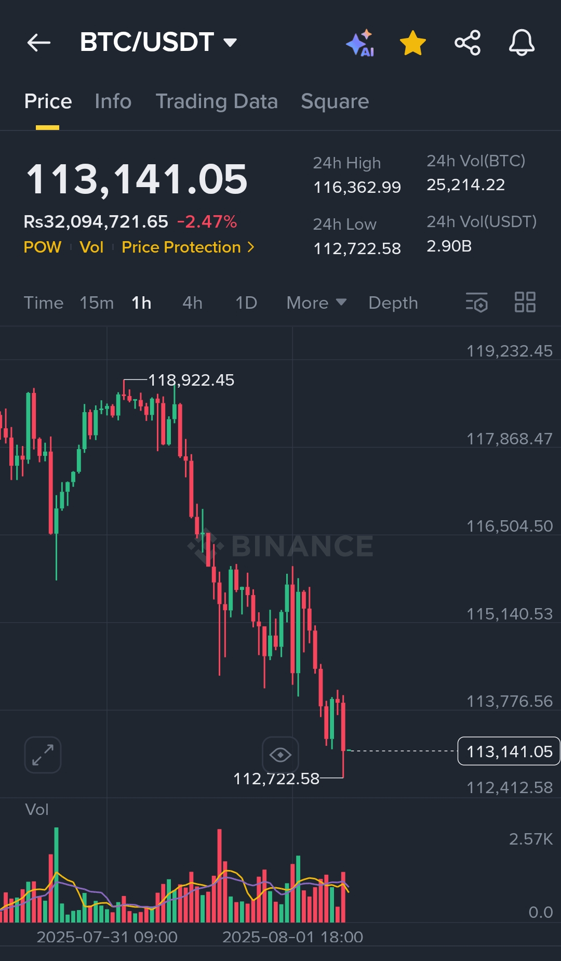
Task: Toggle chart eye visibility icon
Action: (x=280, y=755)
